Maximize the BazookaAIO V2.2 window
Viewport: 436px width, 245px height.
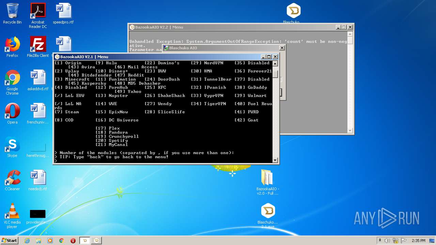click(x=344, y=27)
